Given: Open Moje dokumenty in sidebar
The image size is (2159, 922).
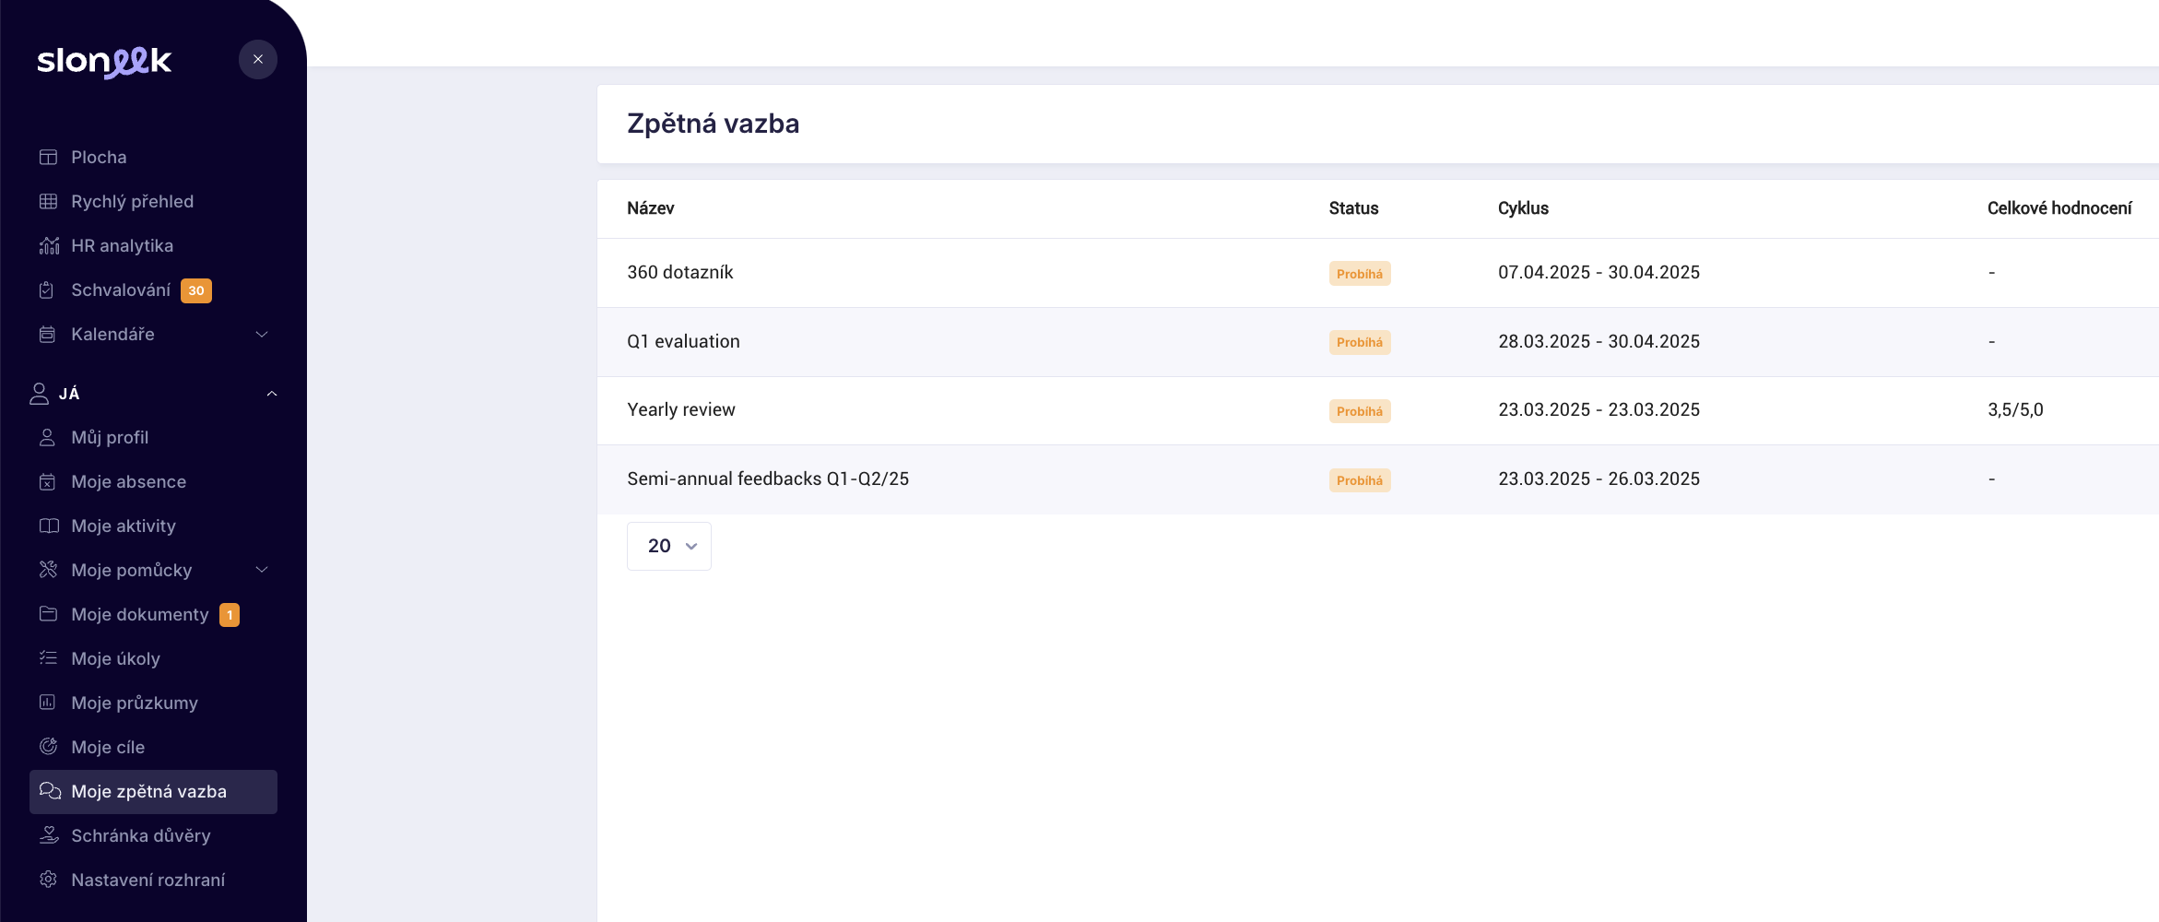Looking at the screenshot, I should [x=140, y=615].
